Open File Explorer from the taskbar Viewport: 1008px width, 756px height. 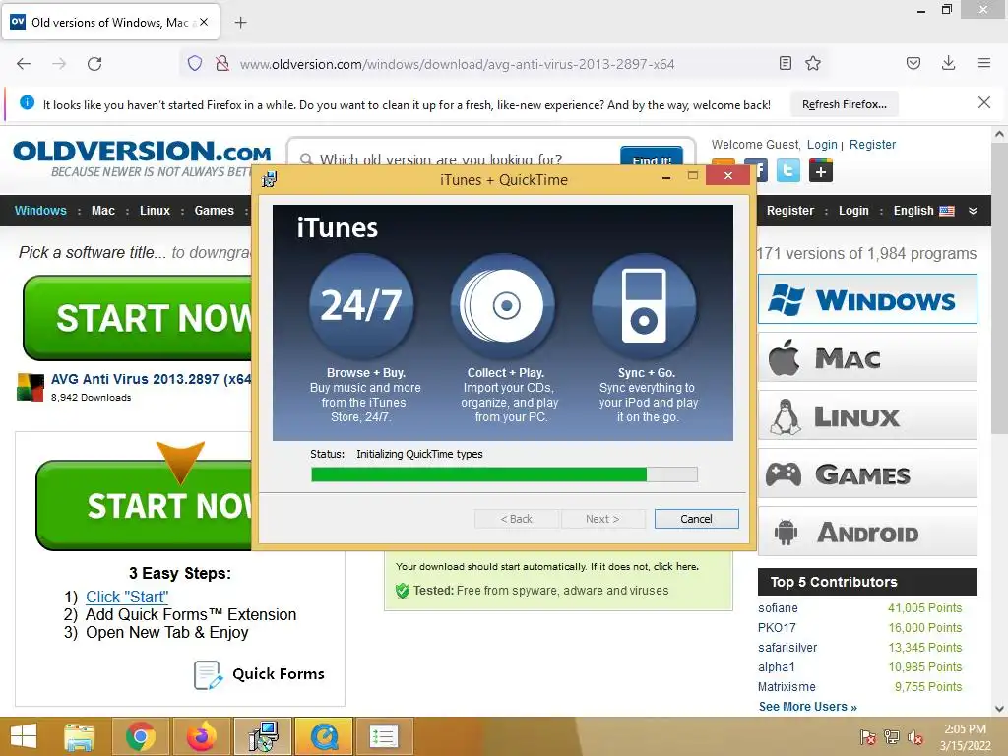pos(80,736)
